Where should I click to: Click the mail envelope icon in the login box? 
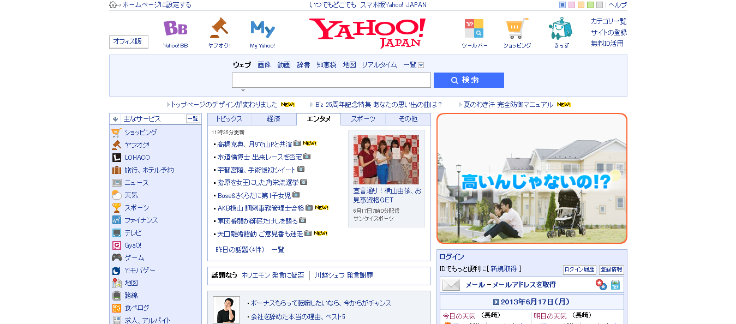(x=451, y=285)
